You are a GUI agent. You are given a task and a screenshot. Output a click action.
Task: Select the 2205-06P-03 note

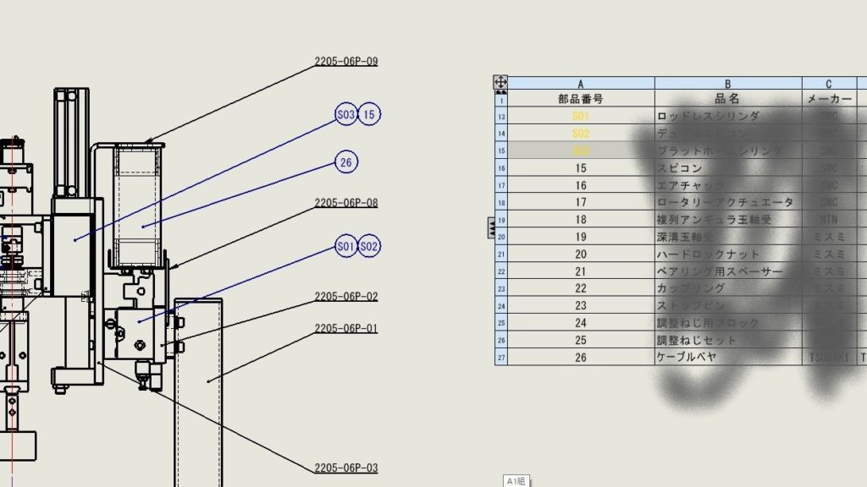345,468
